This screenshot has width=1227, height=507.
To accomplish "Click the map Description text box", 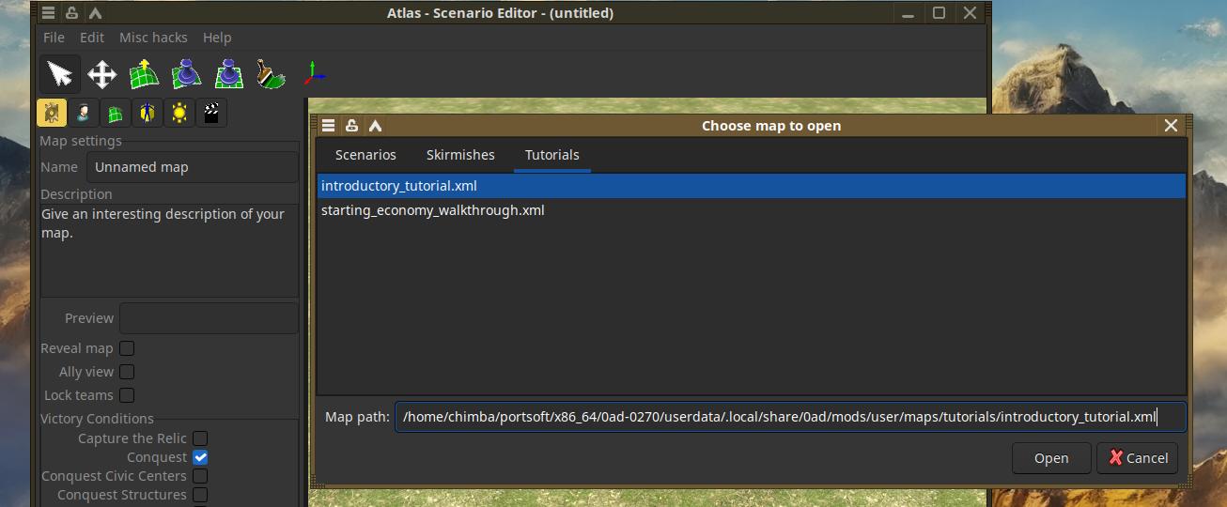I will 169,250.
